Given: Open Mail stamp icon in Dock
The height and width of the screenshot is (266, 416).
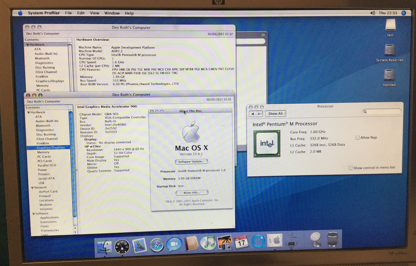Looking at the screenshot, I should tap(139, 246).
